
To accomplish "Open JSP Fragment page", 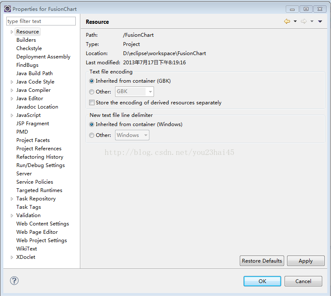I will 33,124.
